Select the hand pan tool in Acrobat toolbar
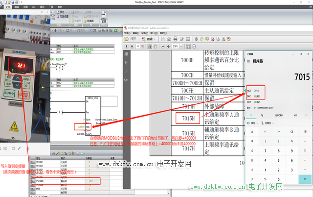The width and height of the screenshot is (313, 197). click(156, 46)
